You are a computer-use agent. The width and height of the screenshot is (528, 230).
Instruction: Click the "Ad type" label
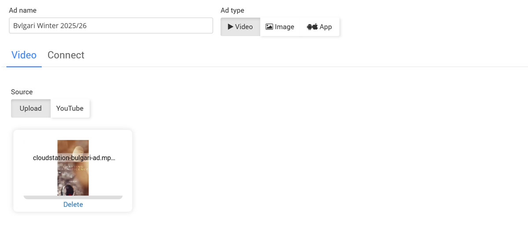(232, 10)
